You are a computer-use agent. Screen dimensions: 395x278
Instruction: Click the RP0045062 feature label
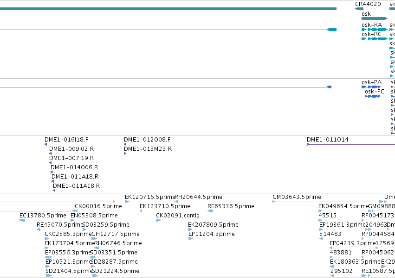click(x=378, y=253)
